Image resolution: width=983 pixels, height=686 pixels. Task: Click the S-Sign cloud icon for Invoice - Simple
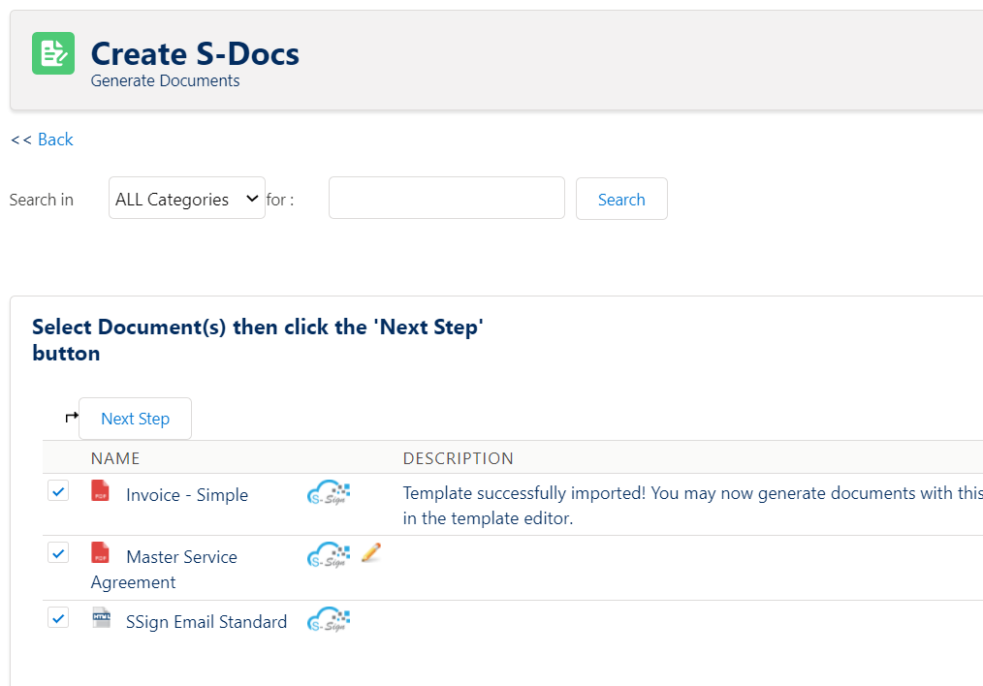[x=329, y=492]
